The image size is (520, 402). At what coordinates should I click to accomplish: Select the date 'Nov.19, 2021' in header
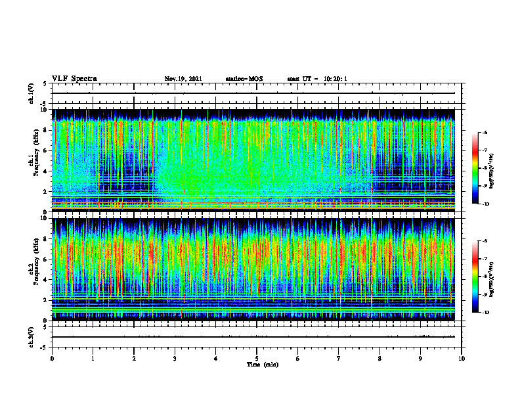pos(183,79)
